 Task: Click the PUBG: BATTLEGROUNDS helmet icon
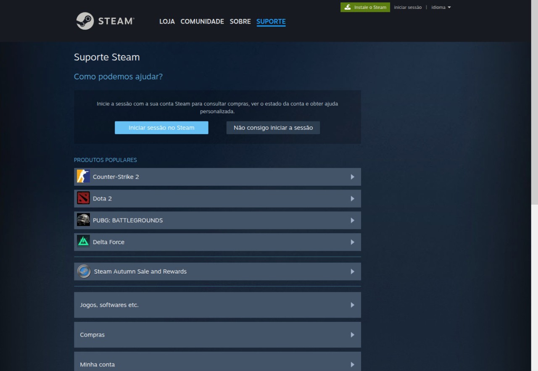click(83, 220)
